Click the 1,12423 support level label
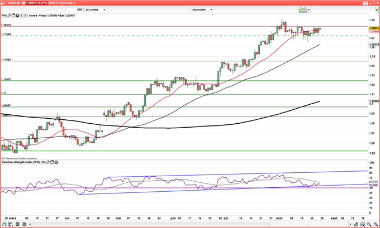This screenshot has width=380, height=228. coord(6,79)
